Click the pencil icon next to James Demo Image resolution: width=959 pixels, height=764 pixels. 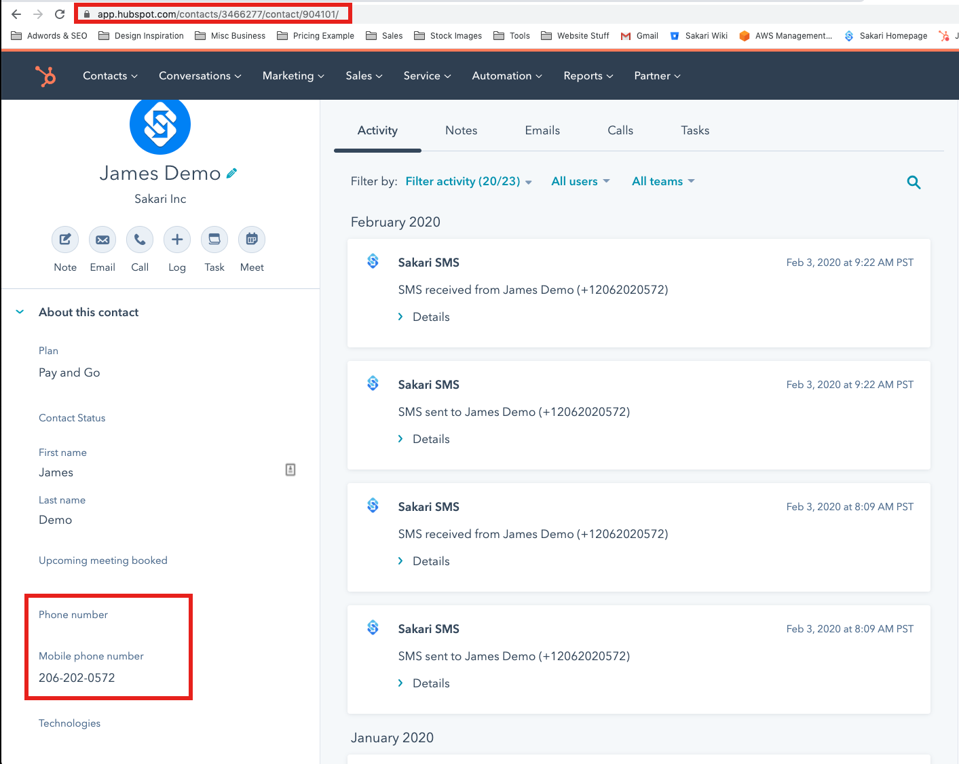tap(232, 174)
